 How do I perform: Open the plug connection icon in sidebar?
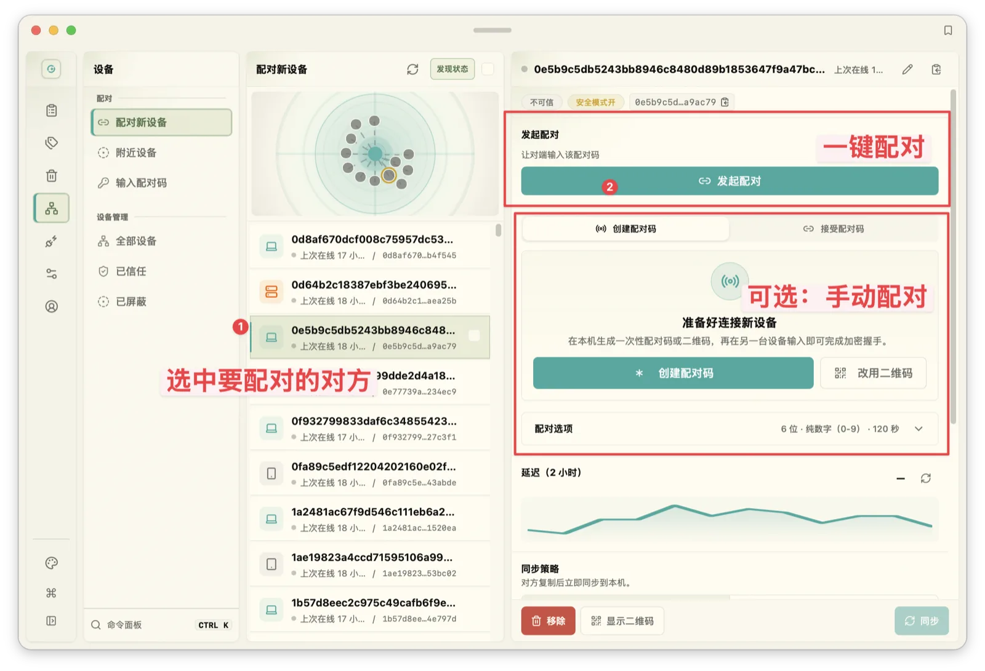[x=52, y=241]
